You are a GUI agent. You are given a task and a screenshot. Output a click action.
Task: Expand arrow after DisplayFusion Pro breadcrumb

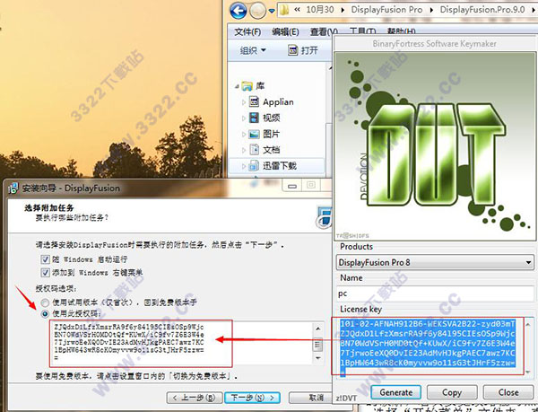(x=431, y=10)
